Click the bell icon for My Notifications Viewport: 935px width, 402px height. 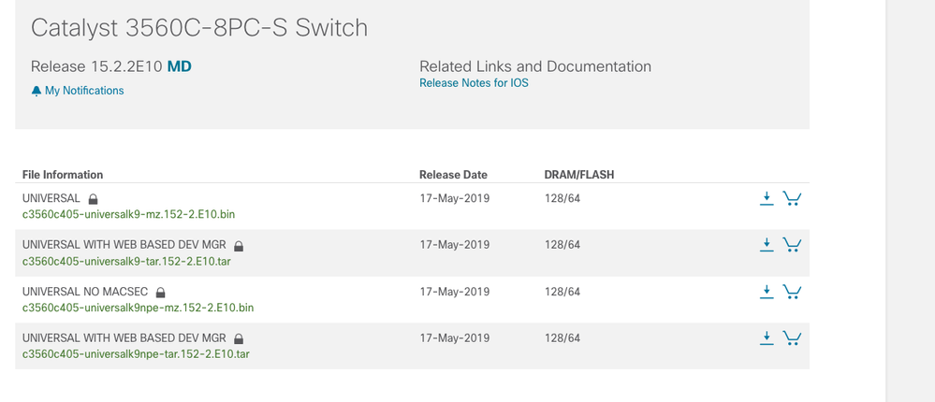pos(37,91)
